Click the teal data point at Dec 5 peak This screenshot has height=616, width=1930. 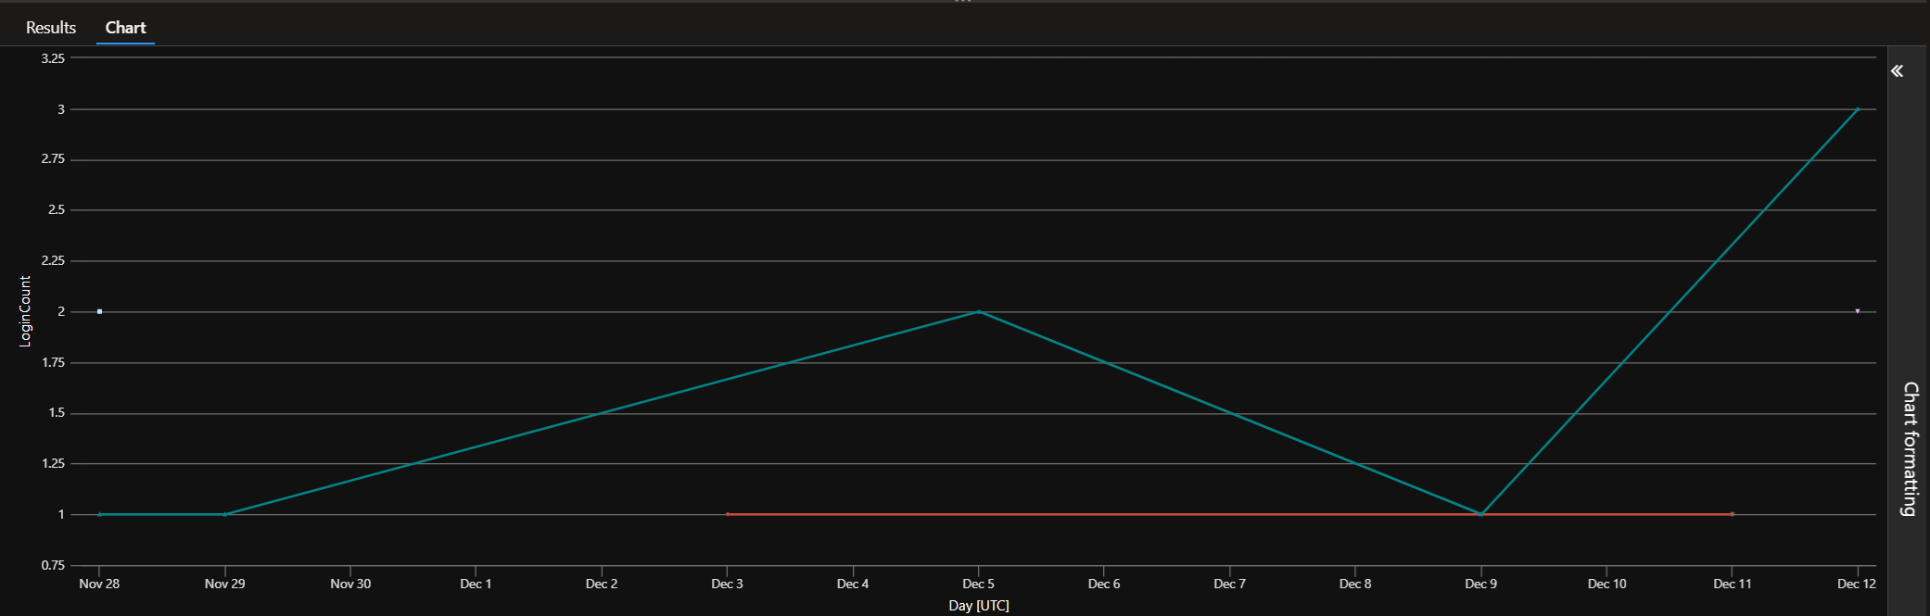pos(978,312)
